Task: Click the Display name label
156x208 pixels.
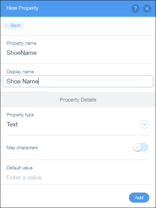Action: (x=20, y=72)
